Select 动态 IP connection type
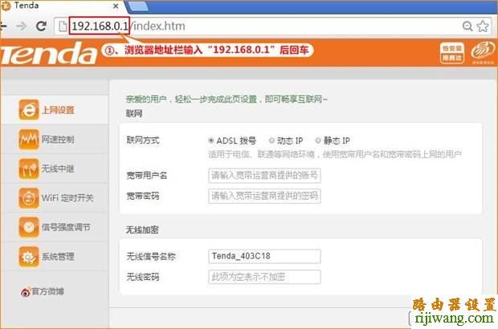498x329 pixels. pos(271,140)
